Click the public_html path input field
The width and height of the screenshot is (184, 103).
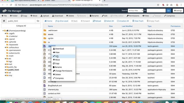pyautogui.click(x=21, y=21)
